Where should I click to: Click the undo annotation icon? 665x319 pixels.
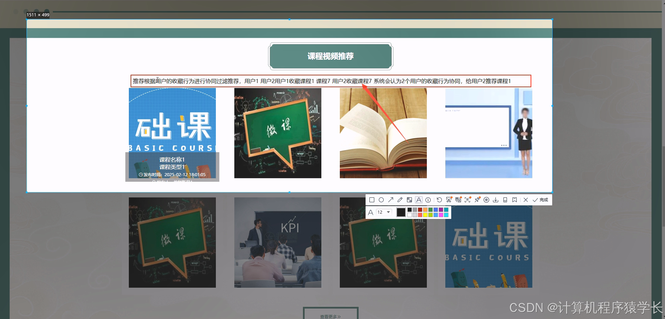(439, 200)
